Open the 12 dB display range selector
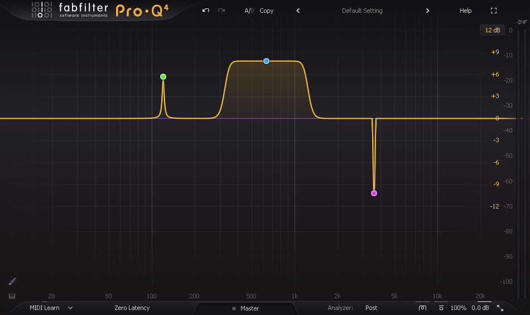The height and width of the screenshot is (315, 530). pyautogui.click(x=492, y=30)
